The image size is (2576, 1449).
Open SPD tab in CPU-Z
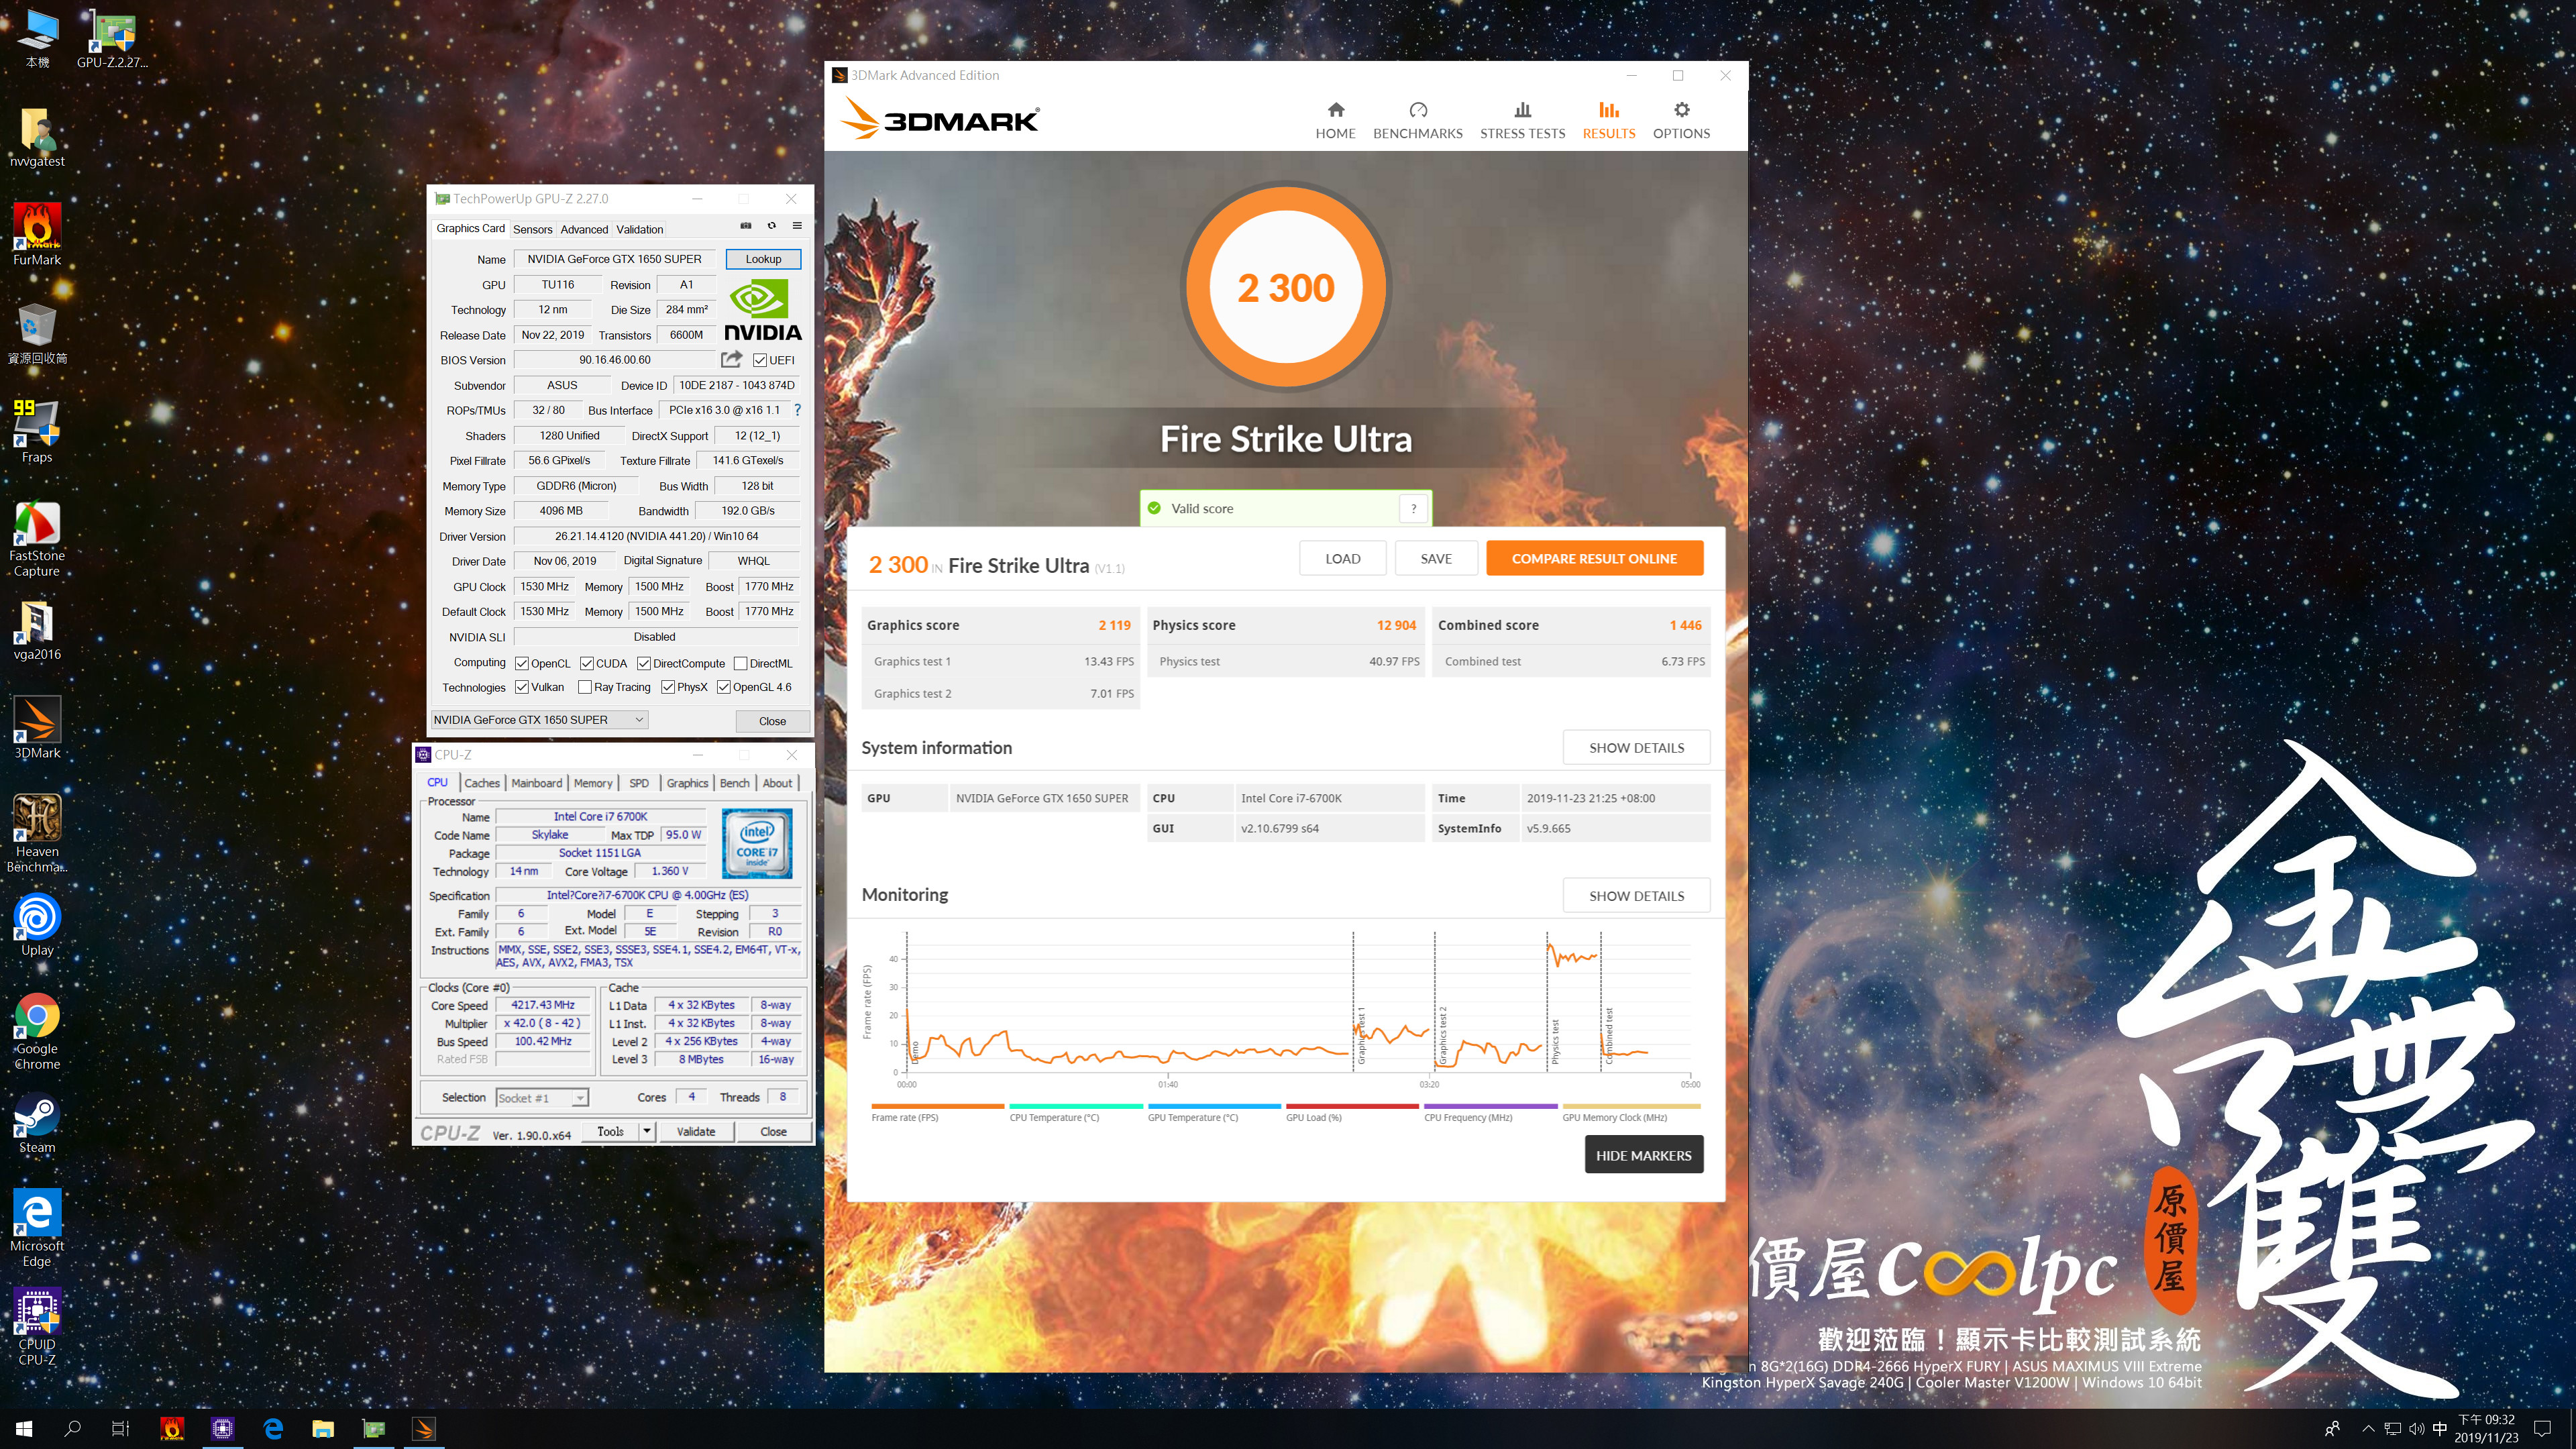click(x=639, y=783)
